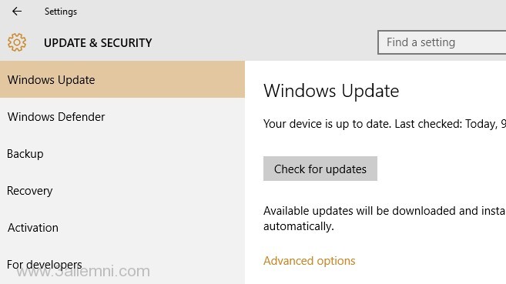Switch to Recovery options
This screenshot has width=506, height=284.
click(122, 191)
